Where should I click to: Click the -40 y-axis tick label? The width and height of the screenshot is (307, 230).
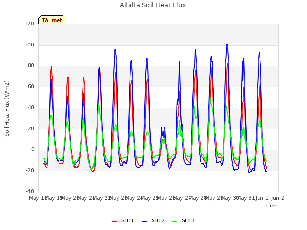pyautogui.click(x=30, y=191)
